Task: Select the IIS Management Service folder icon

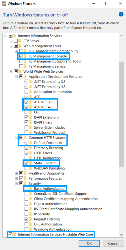Action: [25, 66]
